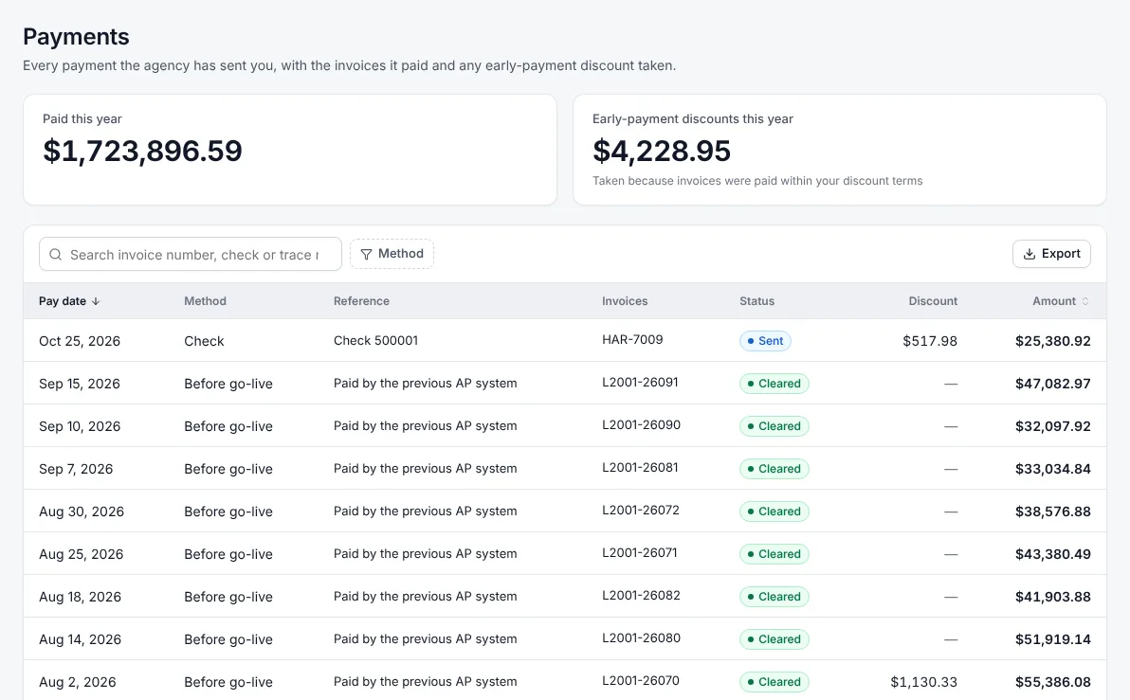Click reference Check 500001

[x=375, y=340]
